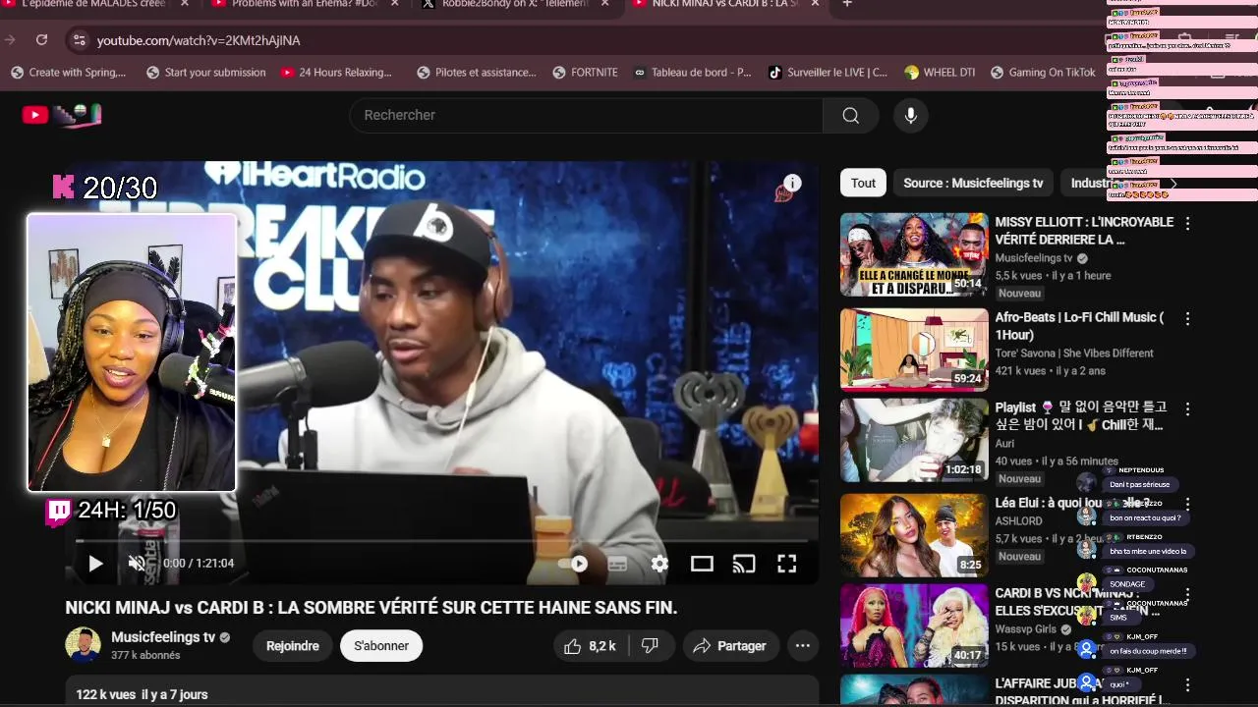Toggle the autoplay switch in player
Viewport: 1258px width, 707px height.
click(x=574, y=564)
